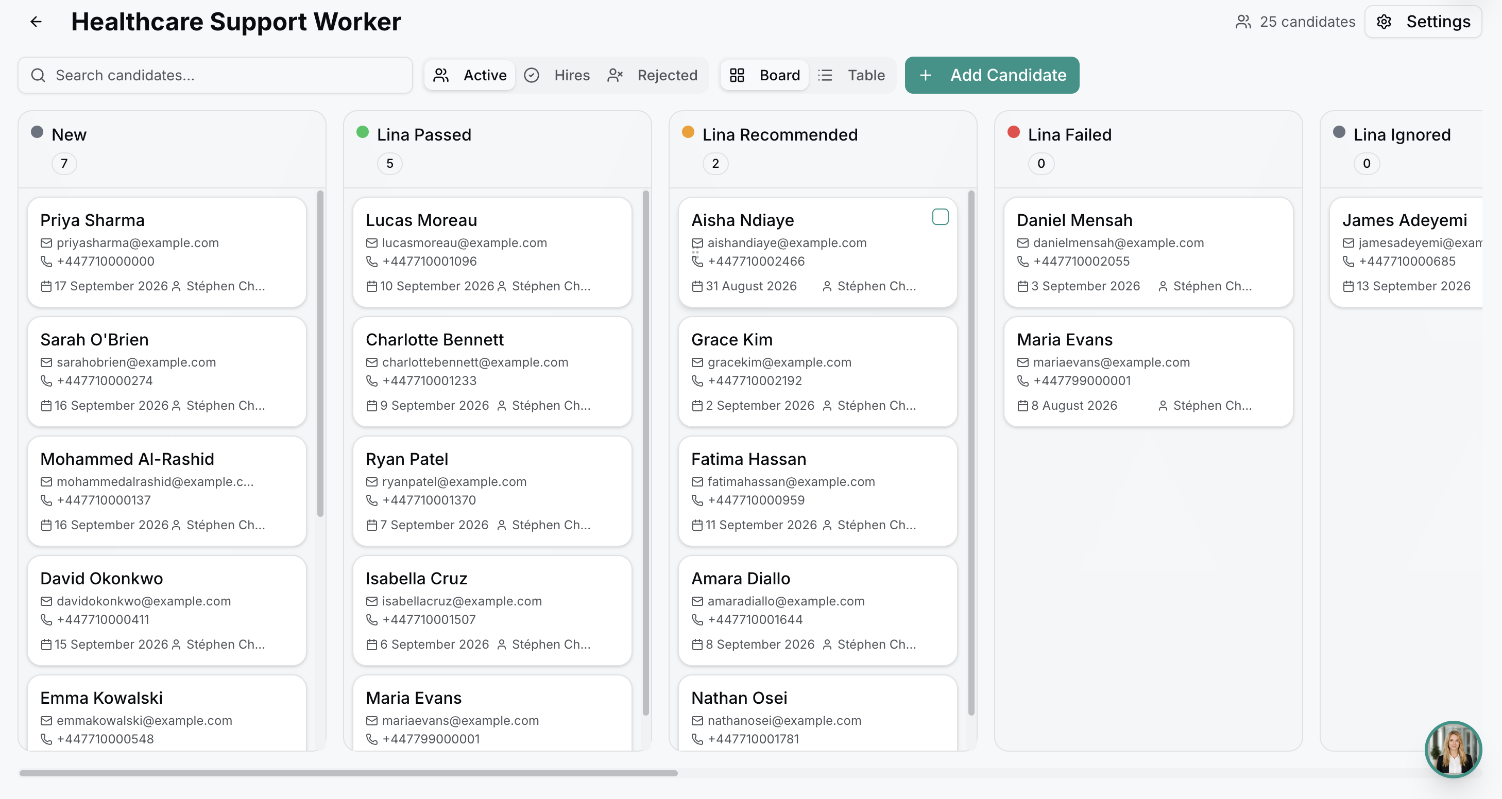Screen dimensions: 1502x799
Task: Open the chat assistant avatar
Action: tap(1453, 750)
